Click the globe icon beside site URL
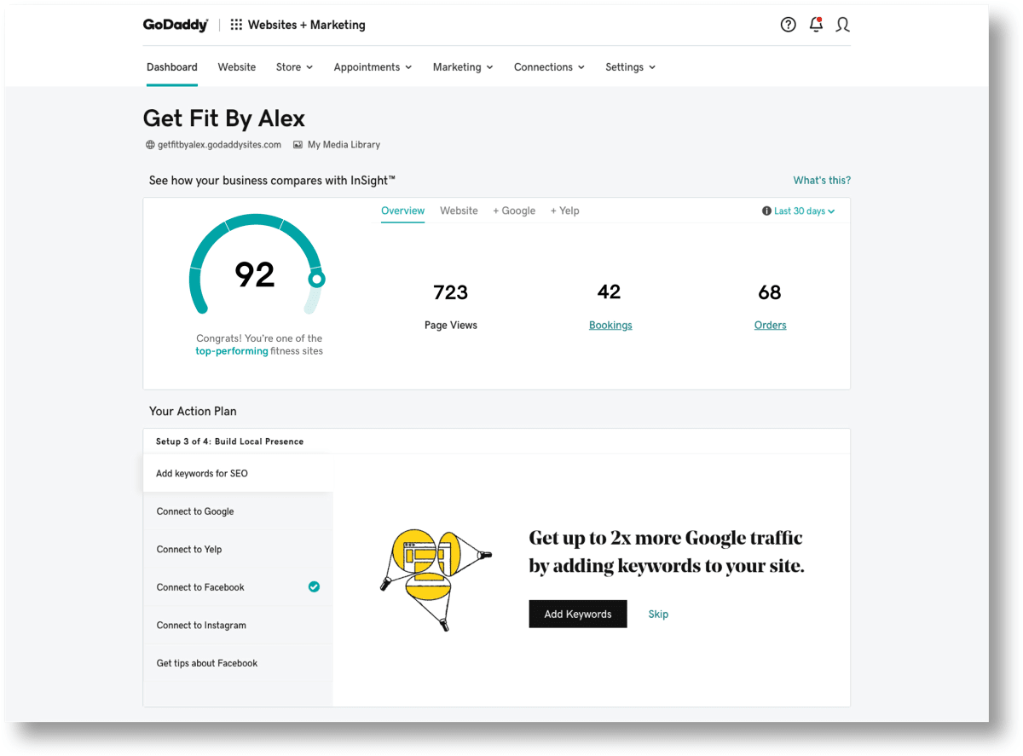The height and width of the screenshot is (756, 1023). (150, 145)
